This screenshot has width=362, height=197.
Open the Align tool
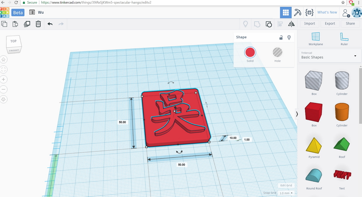pyautogui.click(x=280, y=24)
